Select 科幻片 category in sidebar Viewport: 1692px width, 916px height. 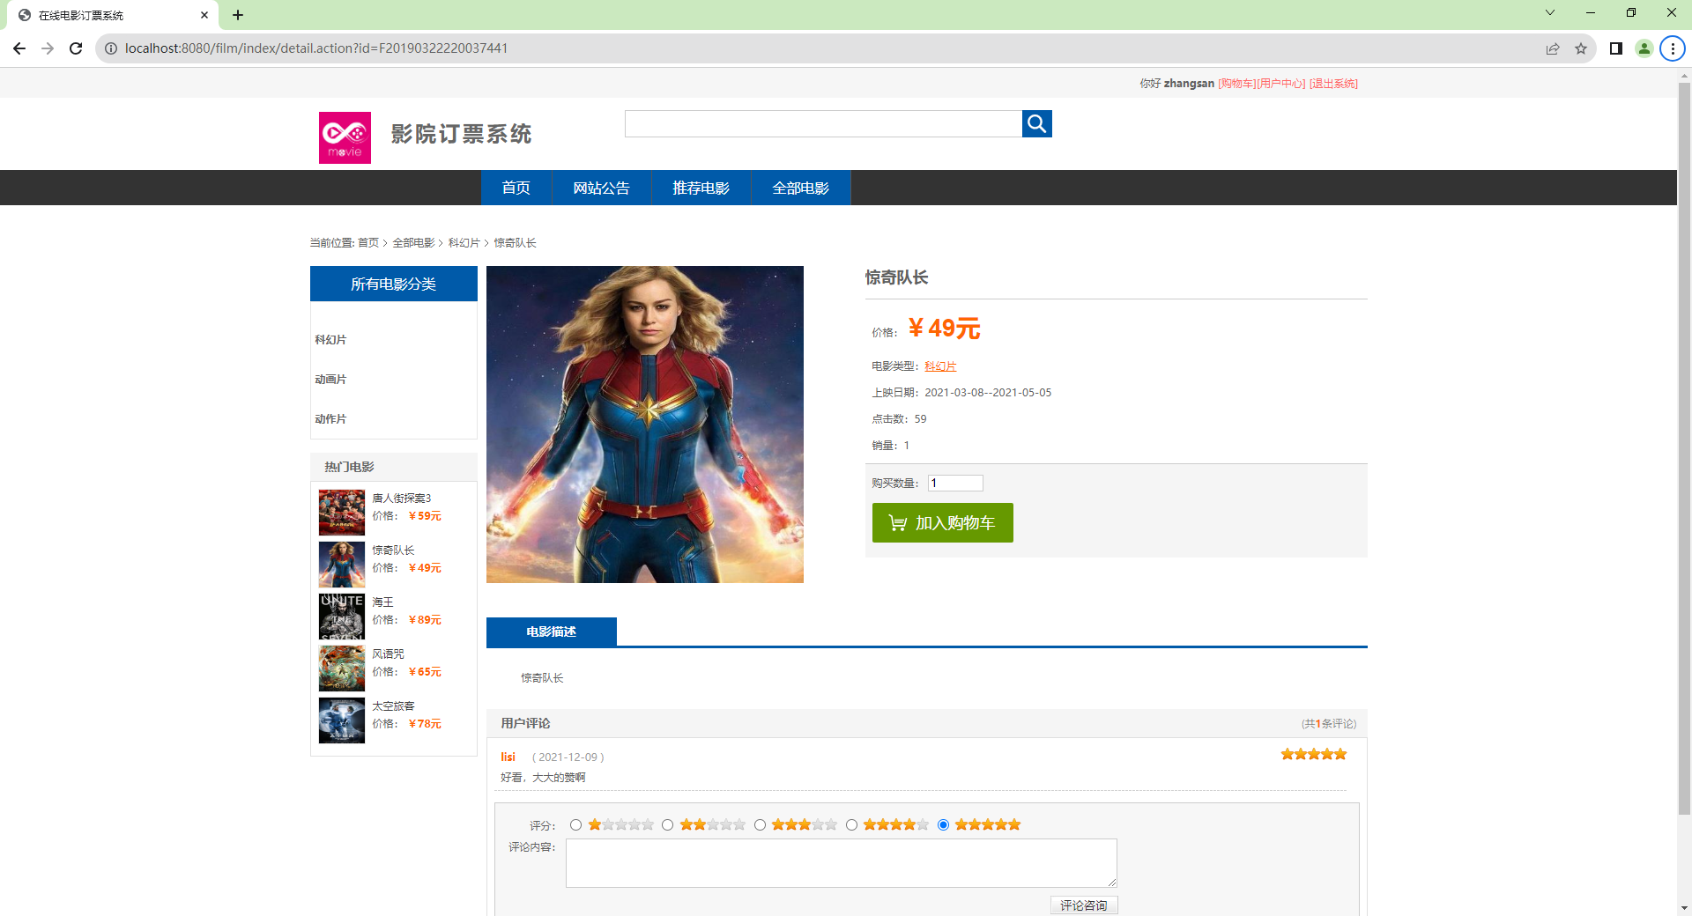[330, 340]
